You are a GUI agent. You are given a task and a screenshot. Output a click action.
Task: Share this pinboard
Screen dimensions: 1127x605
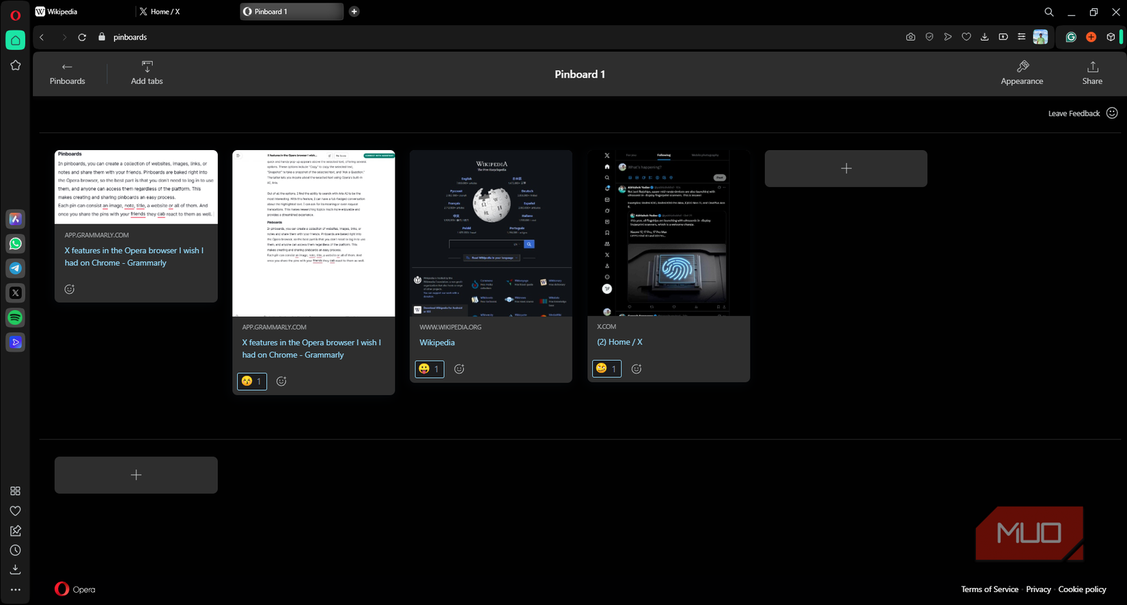pyautogui.click(x=1092, y=74)
